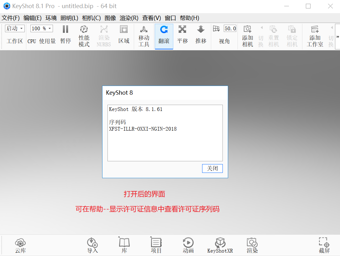Toggle Performance Mode (性能模式) icon
This screenshot has width=340, height=256.
84,29
